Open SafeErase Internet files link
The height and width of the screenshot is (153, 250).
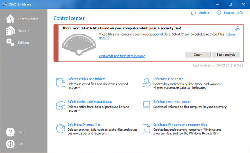tap(84, 125)
